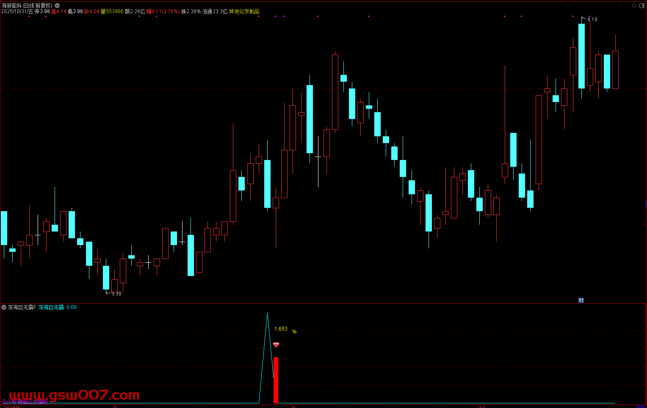Select the 深海巨无霸F indicator name
Screen dimensions: 647x408
click(22, 307)
